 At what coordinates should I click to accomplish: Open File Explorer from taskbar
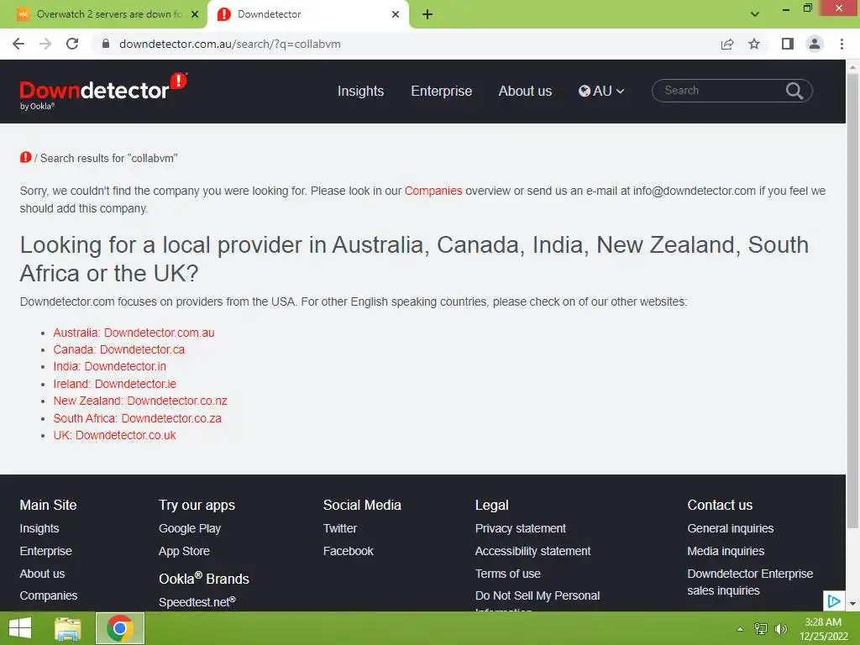click(68, 628)
